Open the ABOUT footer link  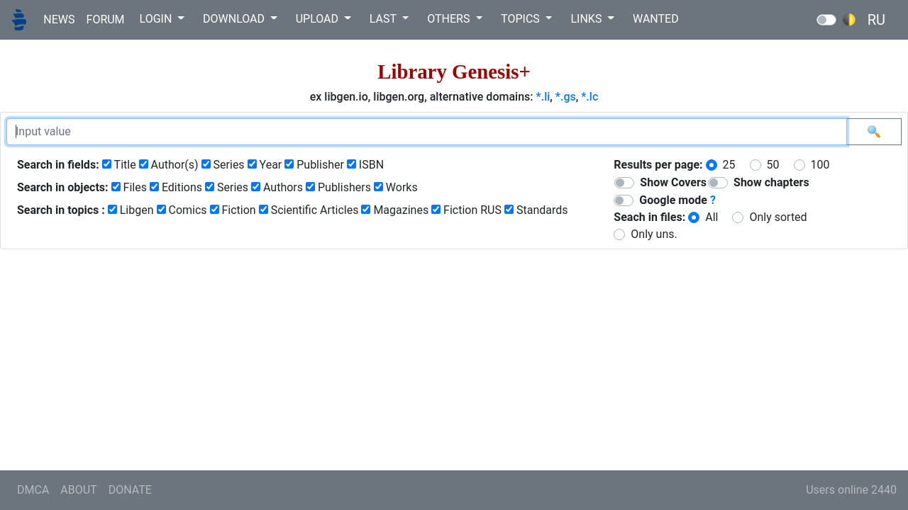point(79,489)
